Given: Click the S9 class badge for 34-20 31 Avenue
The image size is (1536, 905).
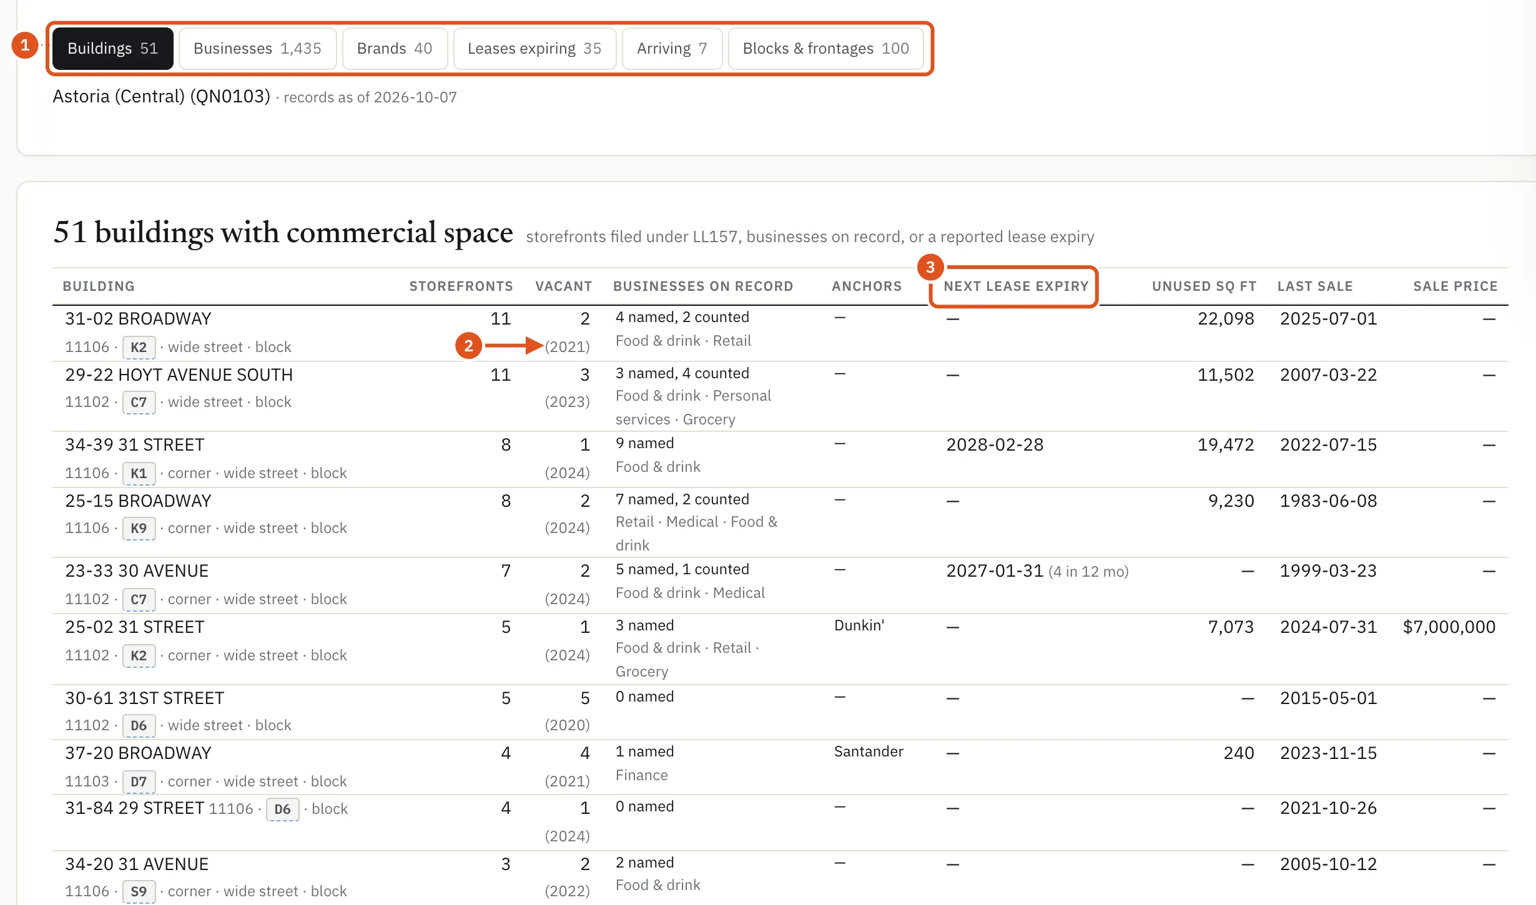Looking at the screenshot, I should [139, 892].
